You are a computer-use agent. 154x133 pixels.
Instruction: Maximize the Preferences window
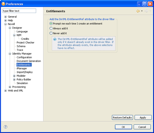point(145,4)
